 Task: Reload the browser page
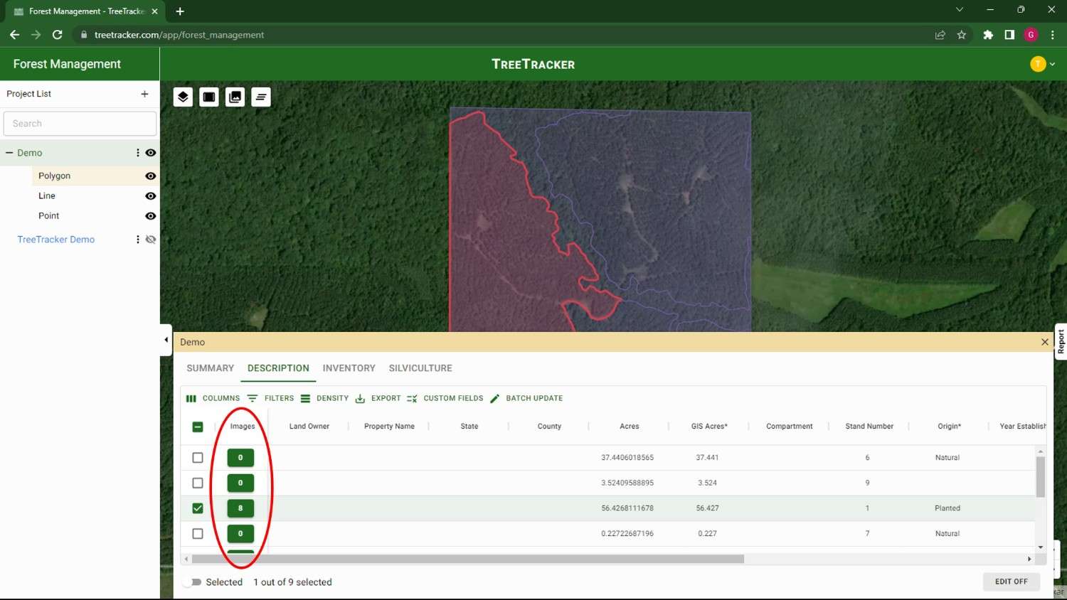(58, 35)
